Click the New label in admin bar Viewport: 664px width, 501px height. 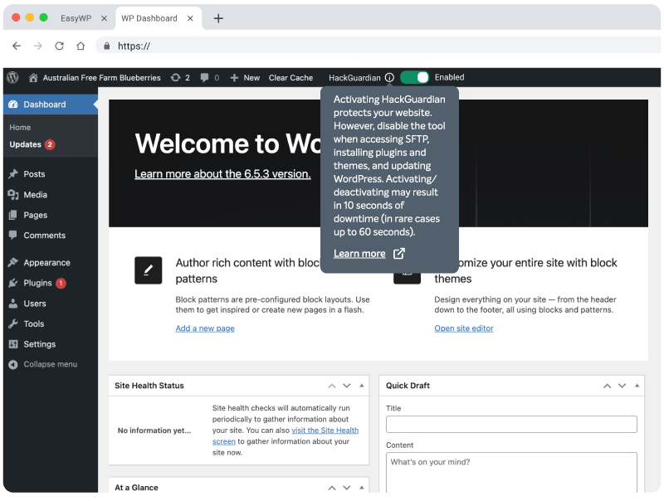pos(251,78)
